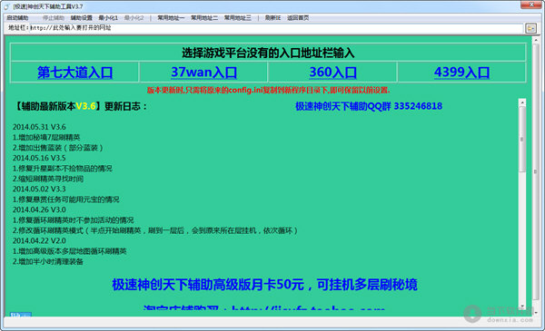Click the 2014.05.02 V3.3 log entry
This screenshot has height=331, width=545.
(39, 190)
